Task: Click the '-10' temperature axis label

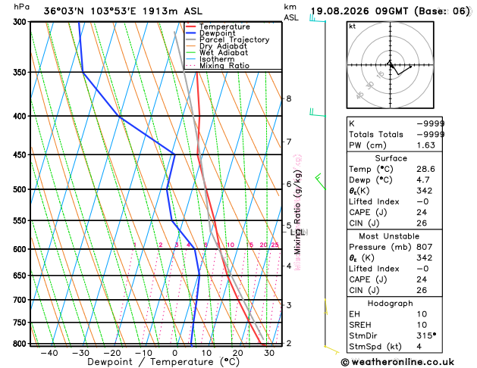Action: (x=143, y=353)
